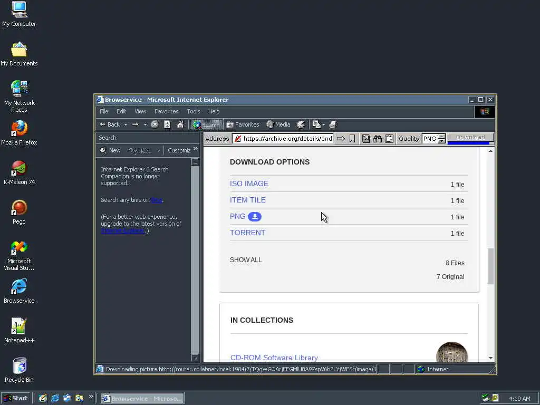This screenshot has height=405, width=540.
Task: Open the TORRENT download link
Action: pos(248,233)
